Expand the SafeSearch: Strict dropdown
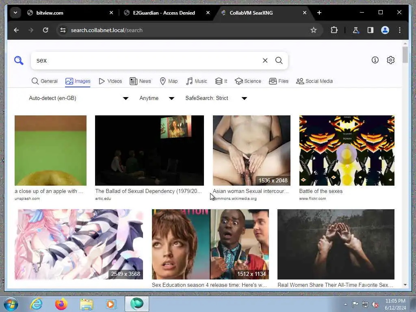This screenshot has width=416, height=312. point(216,98)
